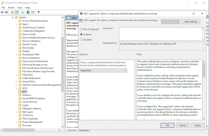Click the Device Guard folder icon
The image size is (209, 136).
pyautogui.click(x=20, y=34)
